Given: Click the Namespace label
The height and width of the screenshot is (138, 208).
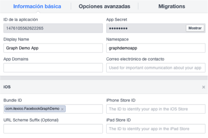Looking at the screenshot, I should coord(118,40).
